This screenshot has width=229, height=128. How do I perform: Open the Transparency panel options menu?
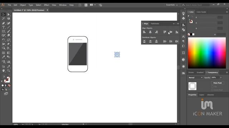click(227, 73)
